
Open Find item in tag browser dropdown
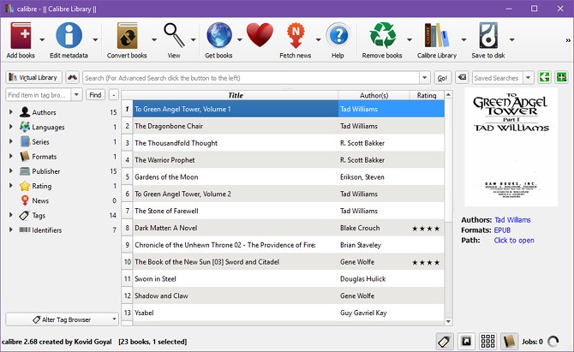[x=76, y=95]
